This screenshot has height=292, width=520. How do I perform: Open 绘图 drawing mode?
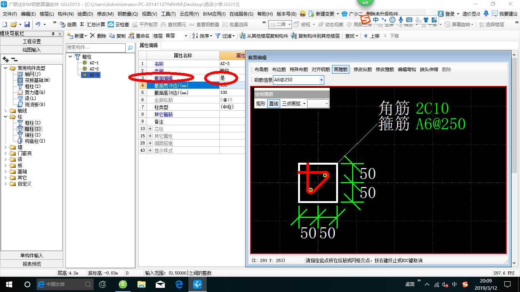click(68, 24)
